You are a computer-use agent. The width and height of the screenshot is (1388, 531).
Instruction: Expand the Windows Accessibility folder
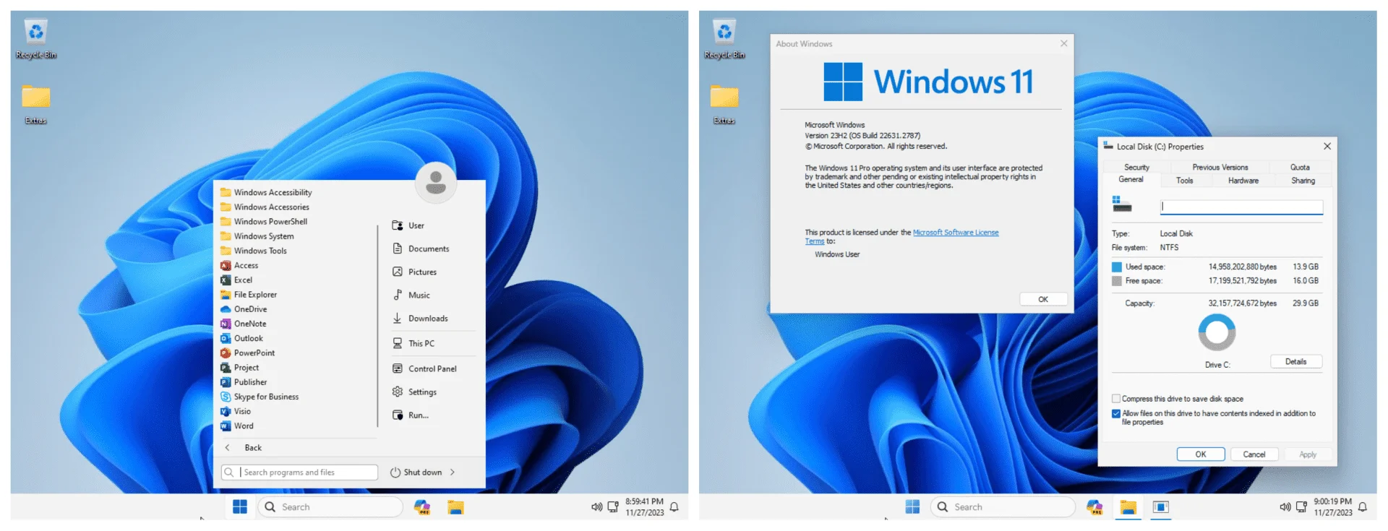click(x=266, y=192)
